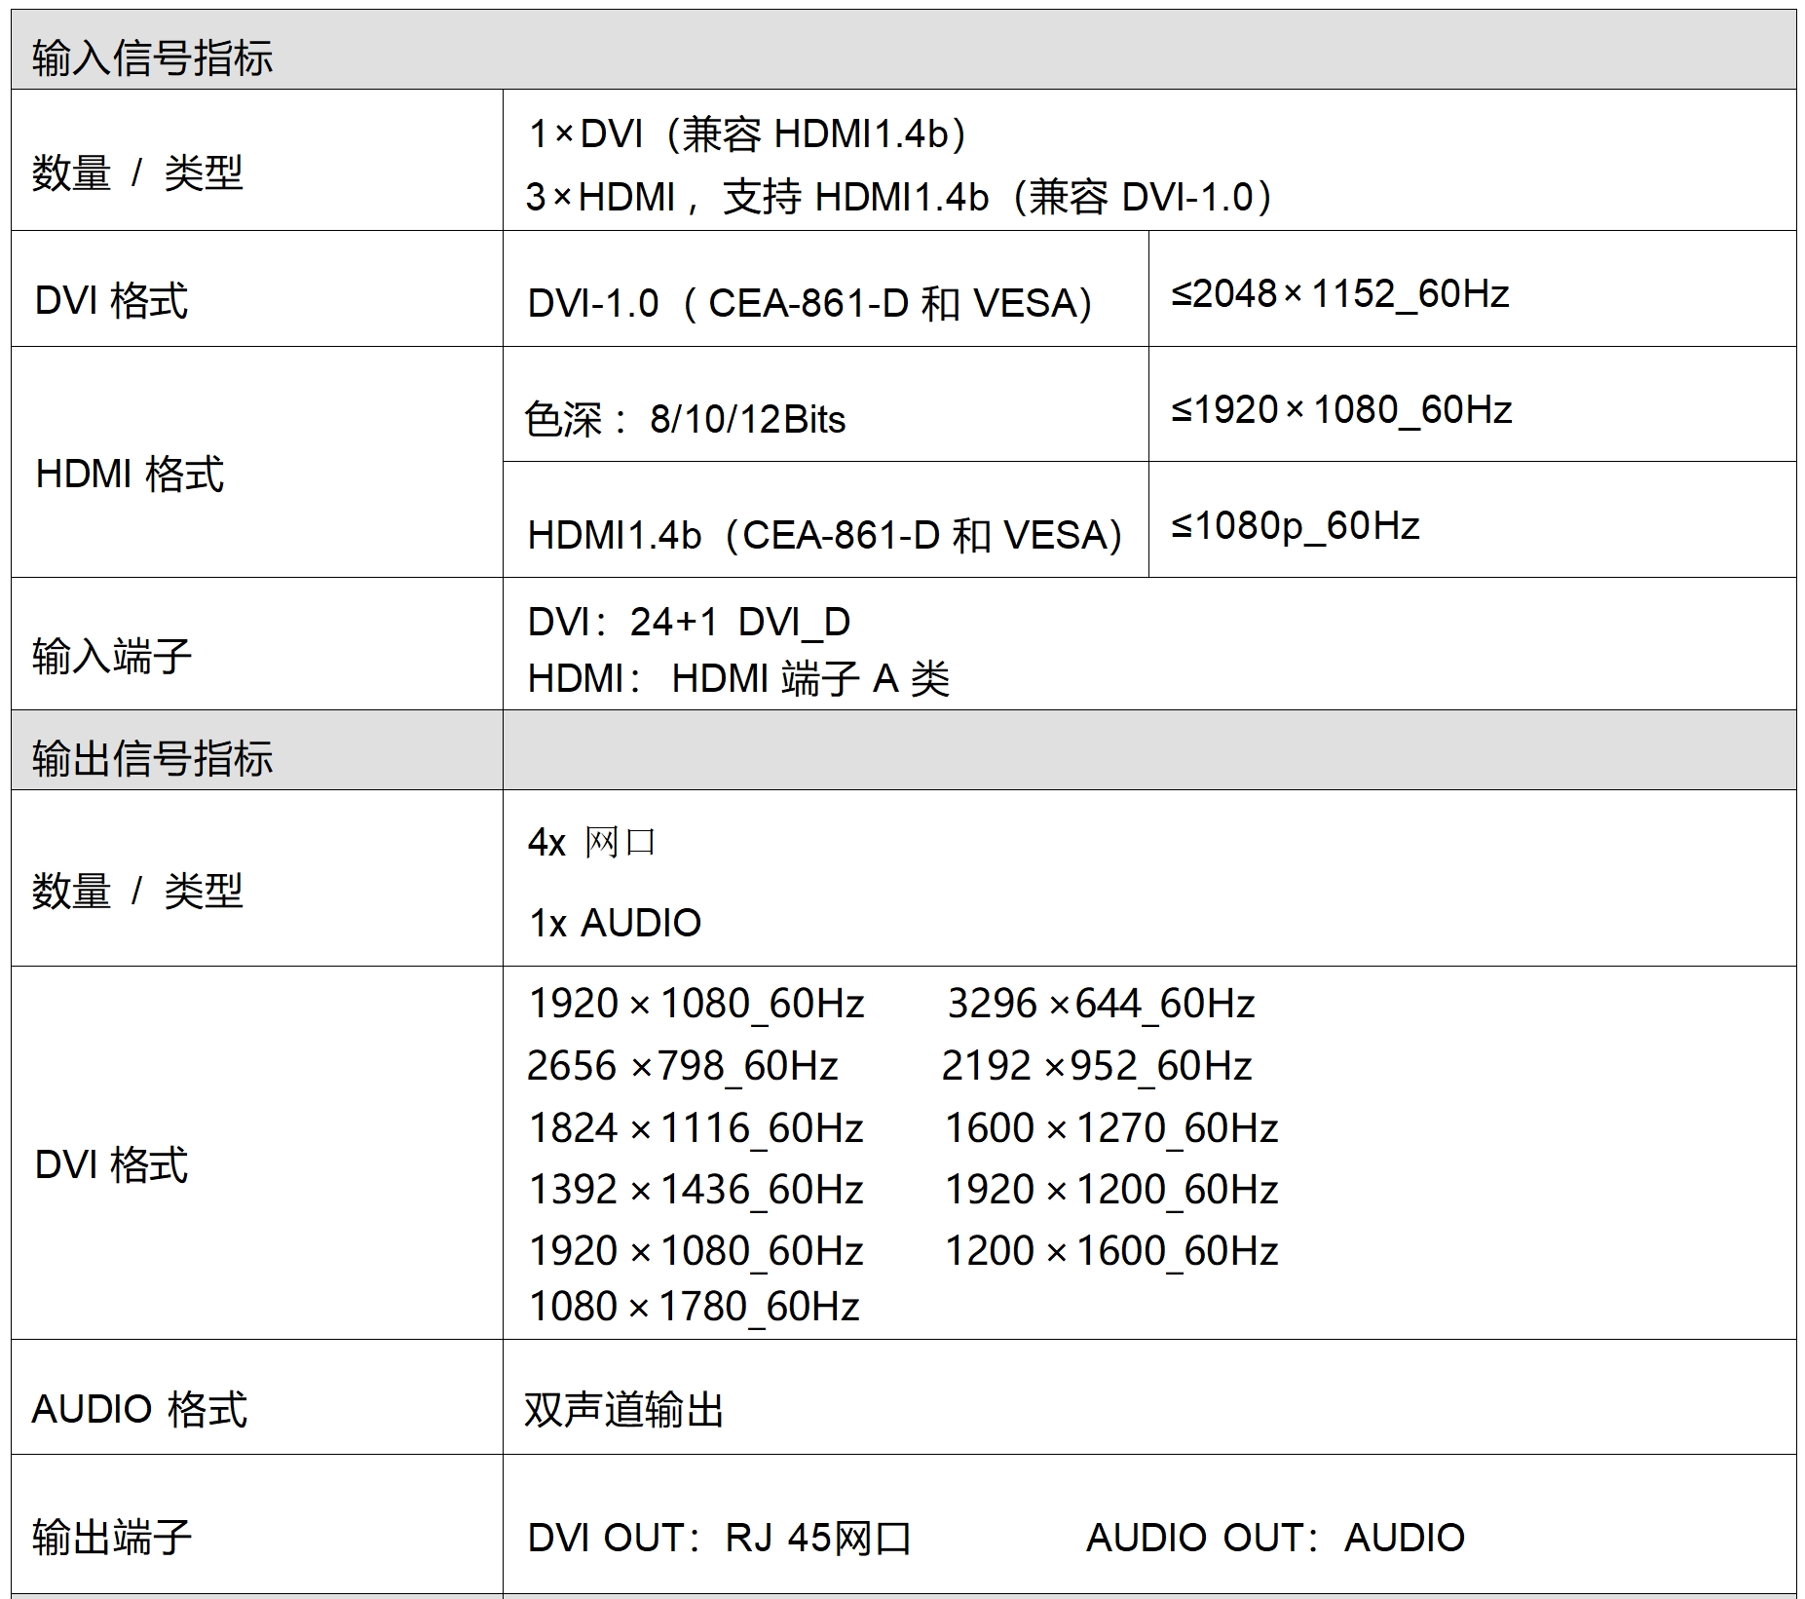Click the ≤1080p_60Hz cell
This screenshot has width=1805, height=1599.
(1295, 526)
